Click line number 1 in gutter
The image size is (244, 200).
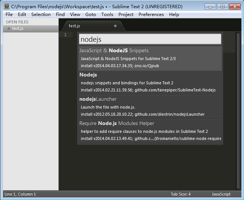[65, 35]
